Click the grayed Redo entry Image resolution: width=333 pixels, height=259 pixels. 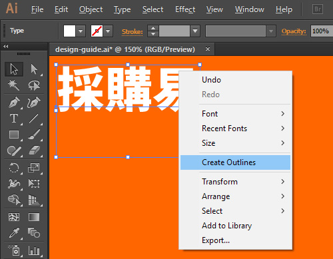point(235,95)
